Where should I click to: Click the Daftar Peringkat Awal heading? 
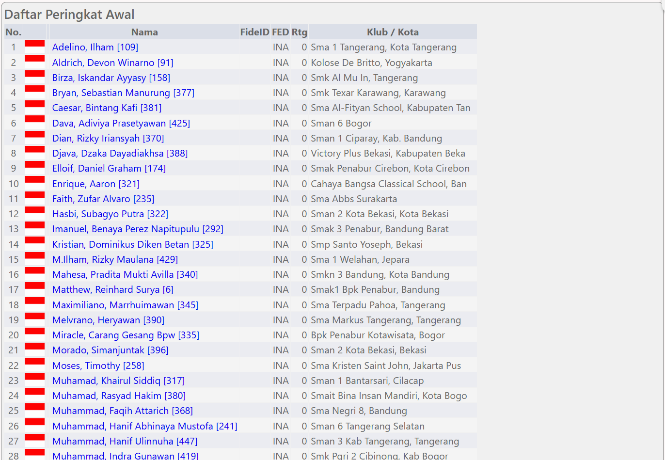(x=69, y=15)
